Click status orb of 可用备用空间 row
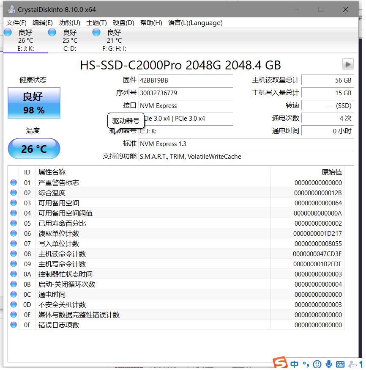The width and height of the screenshot is (366, 370). click(14, 203)
